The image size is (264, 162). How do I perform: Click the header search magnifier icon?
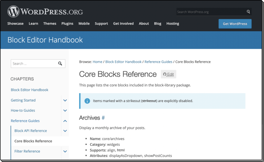click(x=248, y=12)
